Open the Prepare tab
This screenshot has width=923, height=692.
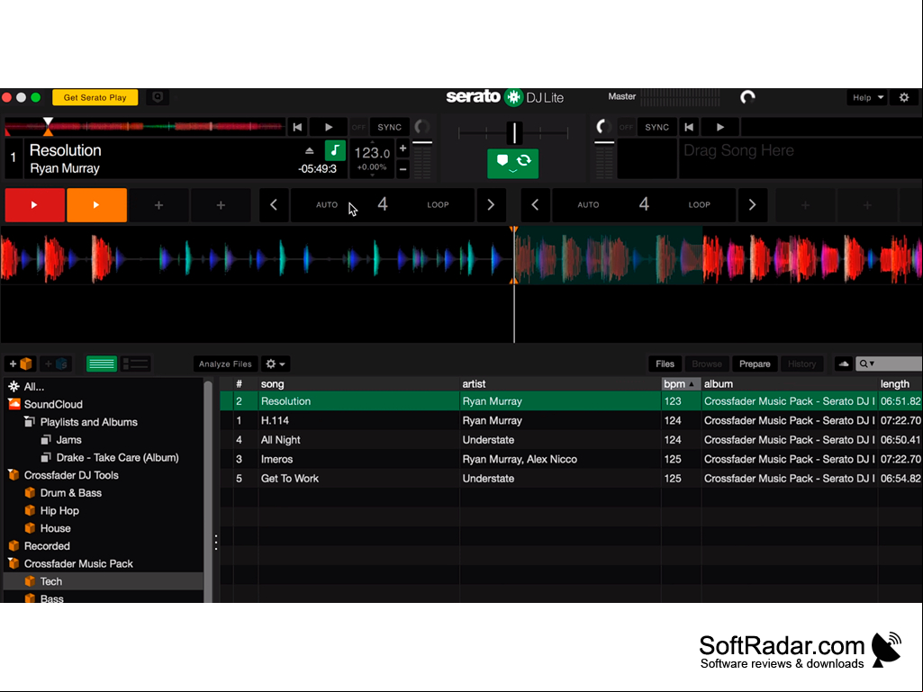tap(755, 364)
